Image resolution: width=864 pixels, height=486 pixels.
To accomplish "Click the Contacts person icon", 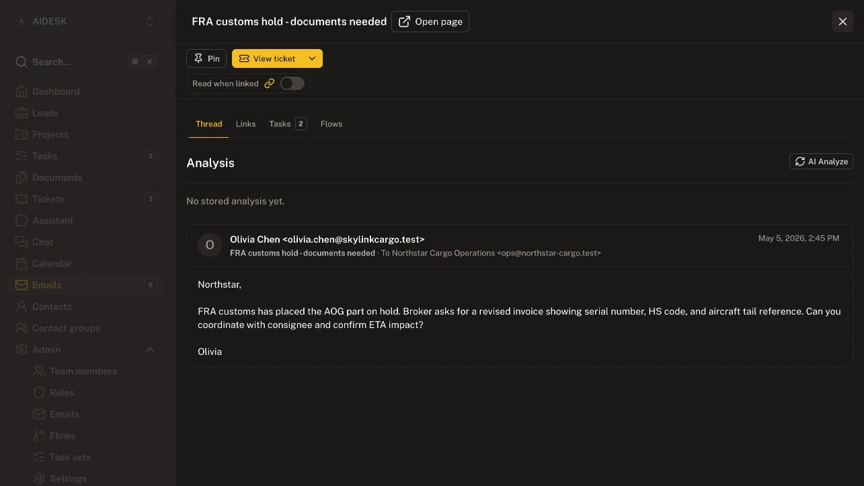I will 22,307.
